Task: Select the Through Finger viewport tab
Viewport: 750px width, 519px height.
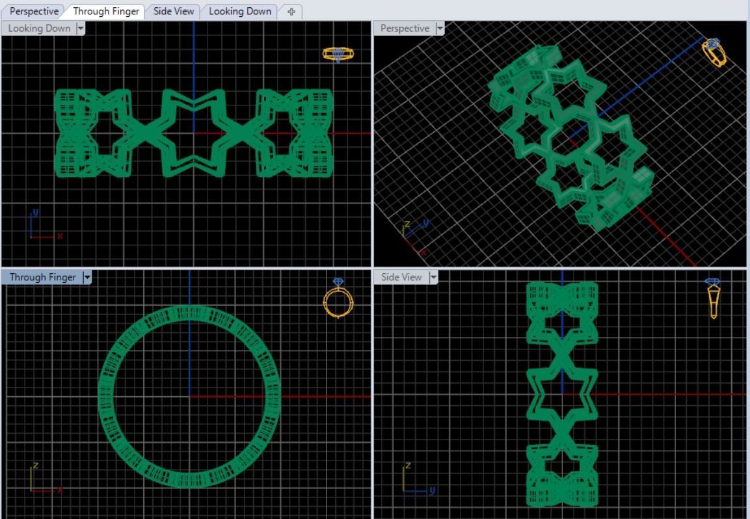Action: pyautogui.click(x=106, y=11)
